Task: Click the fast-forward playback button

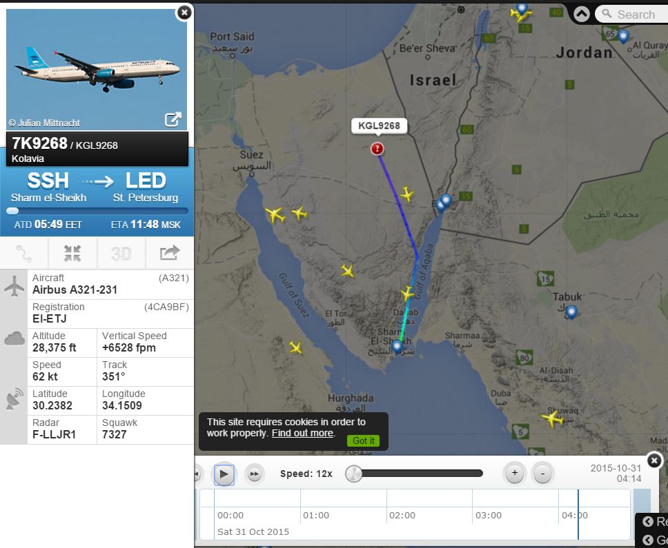Action: click(x=255, y=474)
